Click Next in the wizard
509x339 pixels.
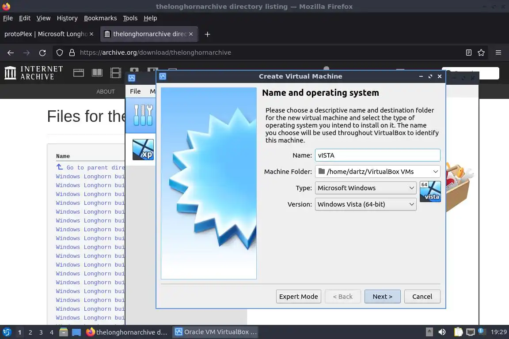click(x=382, y=297)
